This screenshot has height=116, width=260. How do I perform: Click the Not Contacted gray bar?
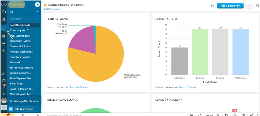(x=180, y=61)
